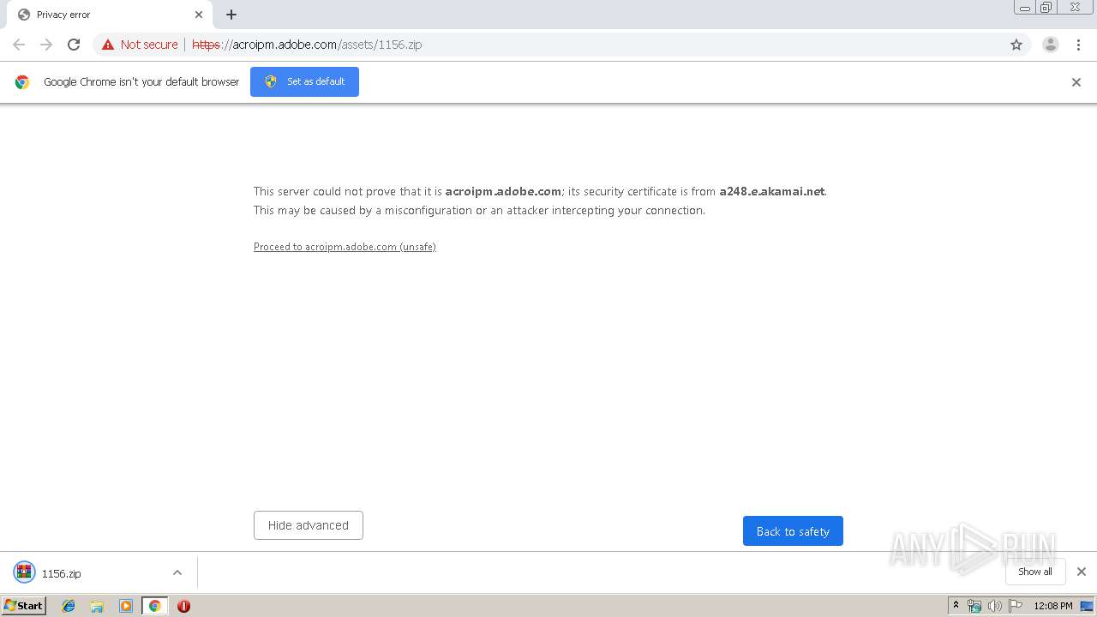Minimize the Chrome window
Viewport: 1097px width, 617px height.
tap(1025, 8)
